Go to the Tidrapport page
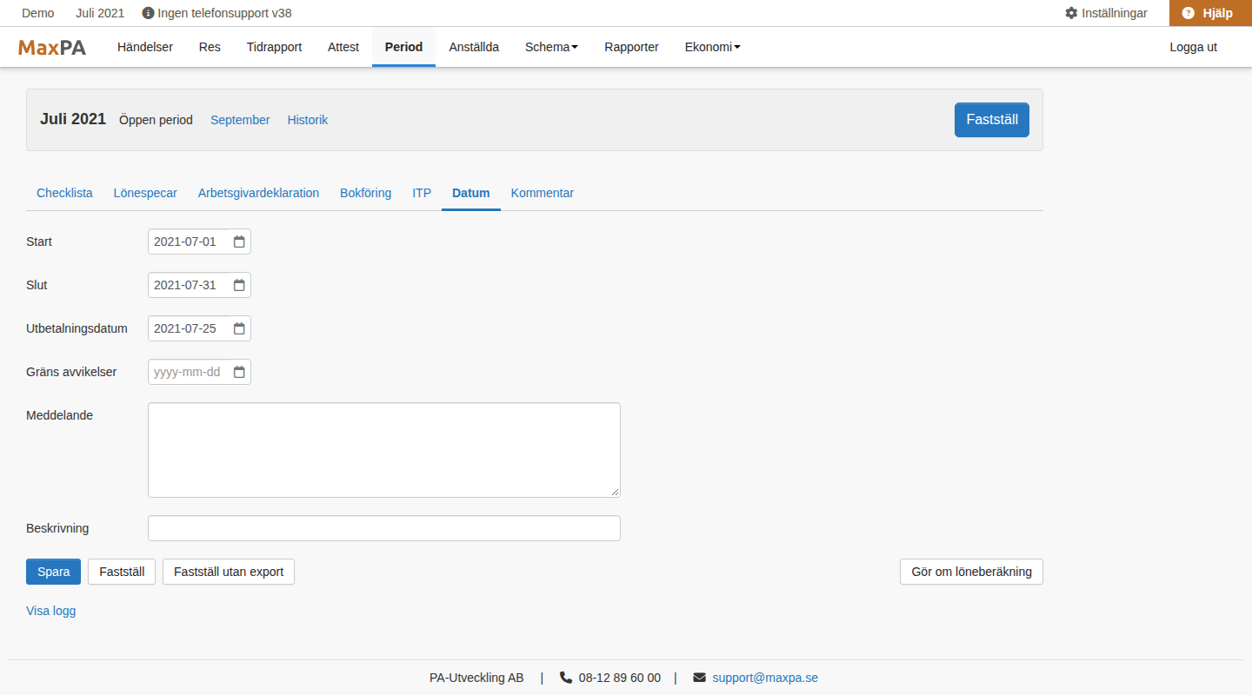Viewport: 1252px width, 695px height. click(x=274, y=47)
